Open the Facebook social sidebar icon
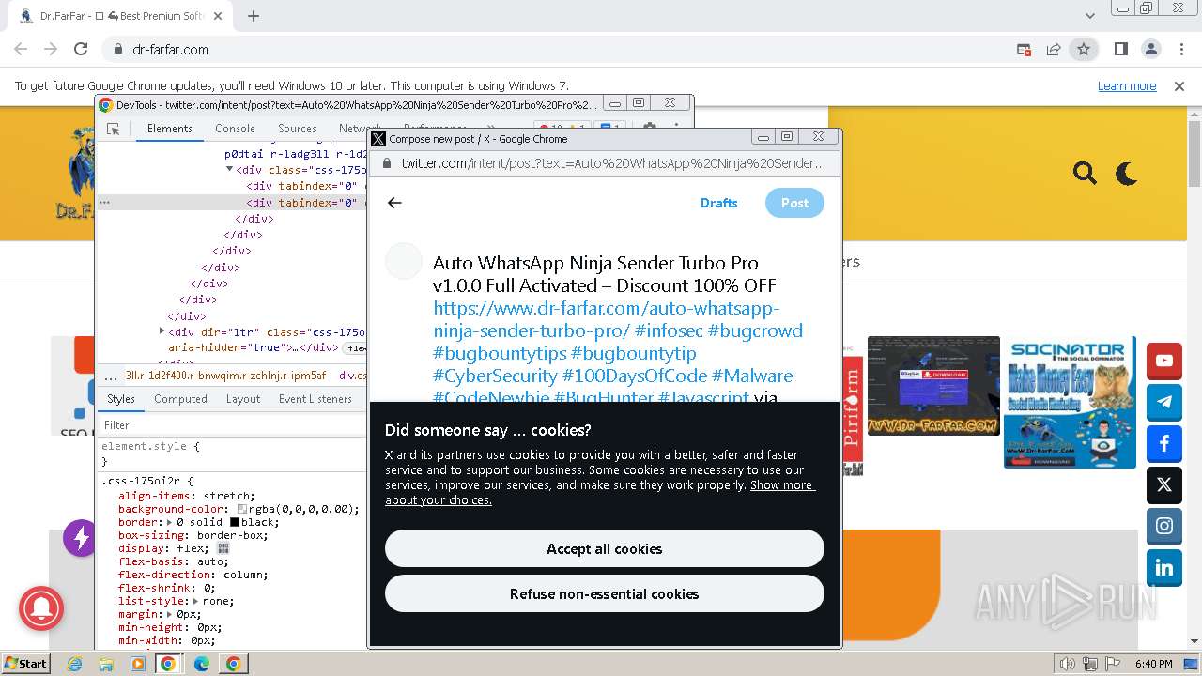1202x676 pixels. [x=1164, y=443]
